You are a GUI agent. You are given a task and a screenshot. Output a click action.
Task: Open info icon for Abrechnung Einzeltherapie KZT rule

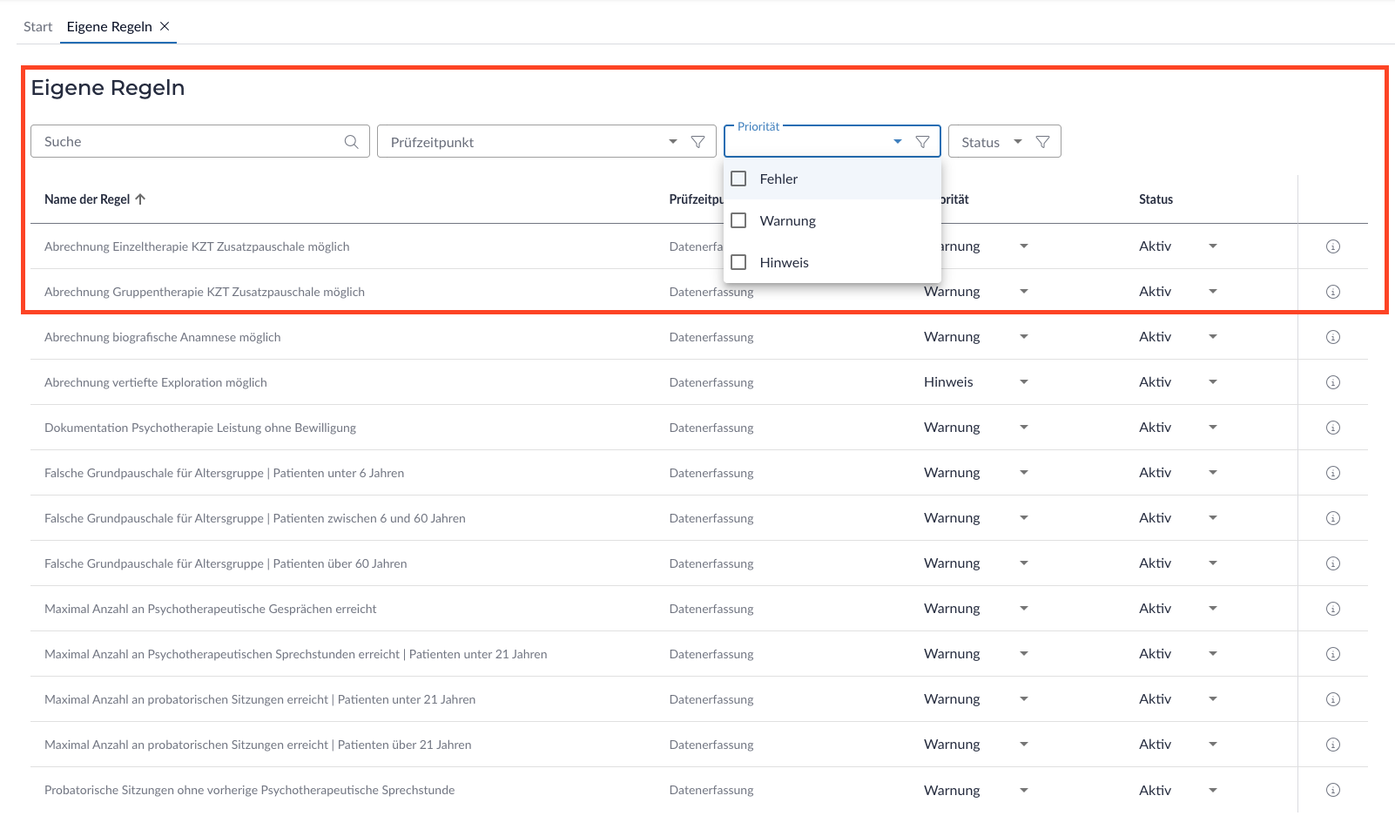click(x=1332, y=246)
